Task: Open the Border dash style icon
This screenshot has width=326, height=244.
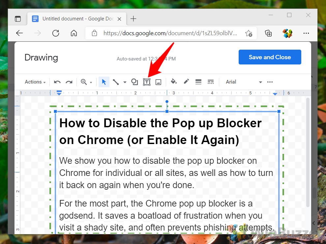Action: (211, 82)
